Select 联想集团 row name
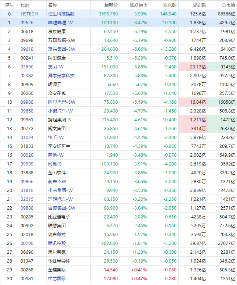237x285 pixels. pyautogui.click(x=57, y=226)
